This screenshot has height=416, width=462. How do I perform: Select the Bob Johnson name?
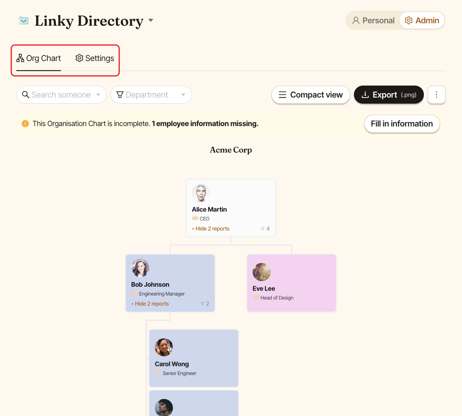[150, 285]
